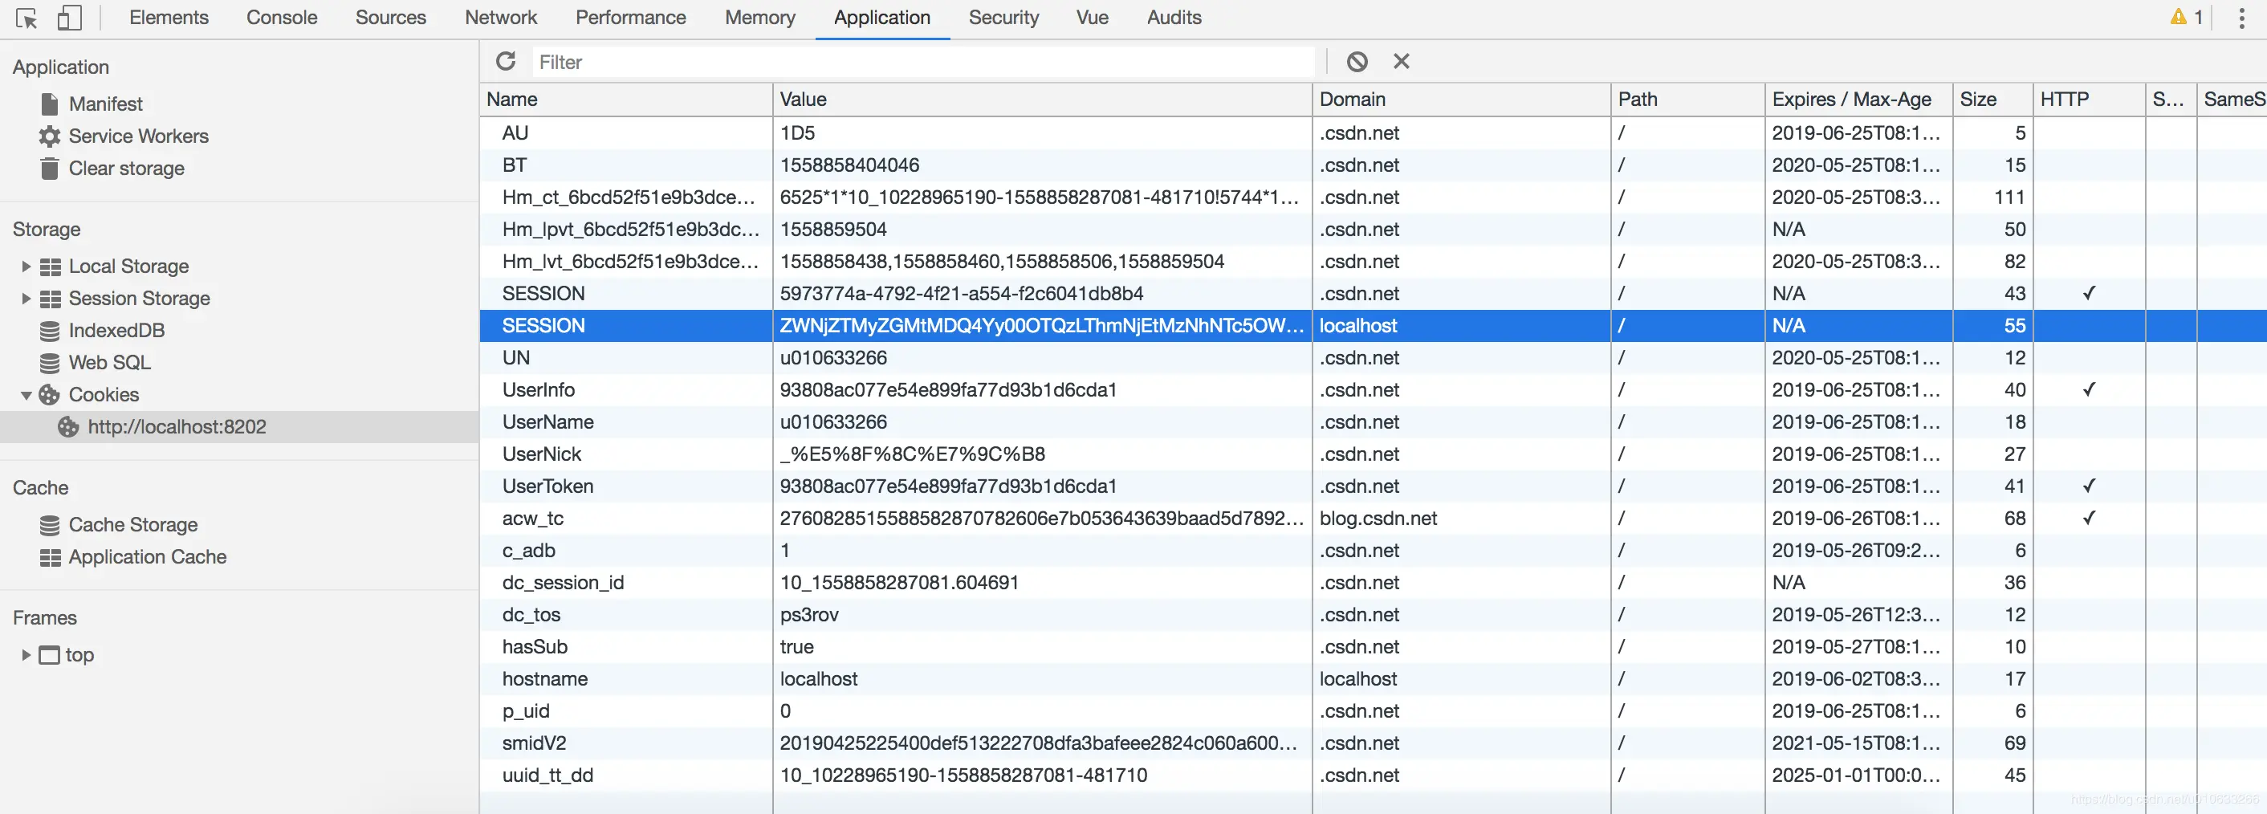Select the hostname cookie row

[x=1373, y=679]
